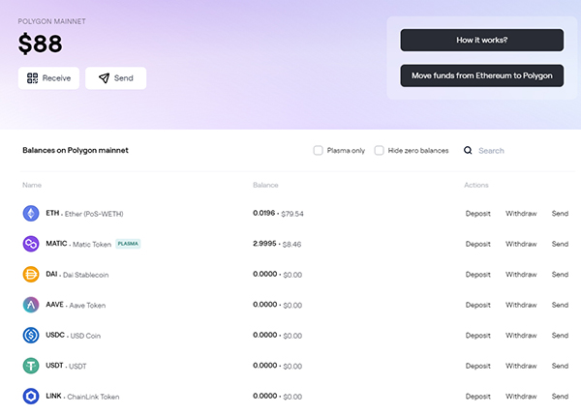Open the Receive QR button
Viewport: 581px width, 415px height.
(x=49, y=78)
